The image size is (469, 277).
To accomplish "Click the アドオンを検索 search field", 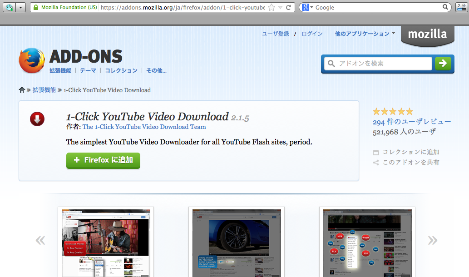I will pyautogui.click(x=378, y=64).
